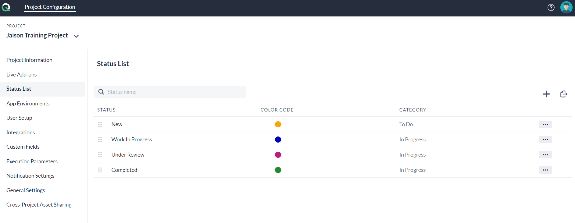Open Live Add-ons section
575x223 pixels.
21,75
